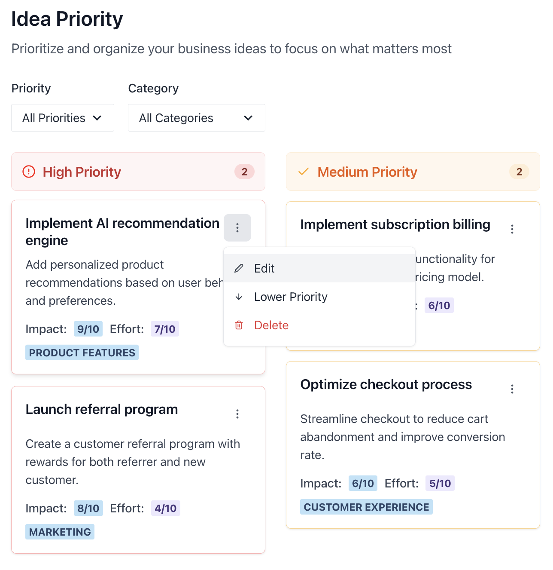Click the pencil icon next to Edit
Viewport: 553px width, 570px height.
click(239, 269)
